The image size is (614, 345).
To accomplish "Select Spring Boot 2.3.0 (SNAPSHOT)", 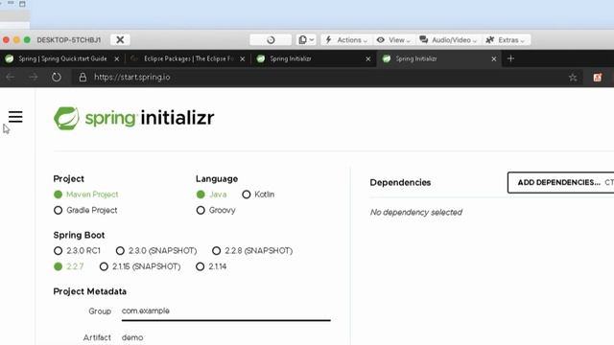I will click(x=120, y=251).
